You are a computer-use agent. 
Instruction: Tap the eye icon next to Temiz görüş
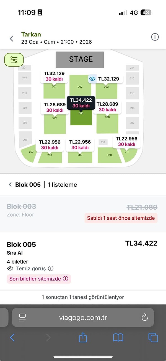[10, 269]
